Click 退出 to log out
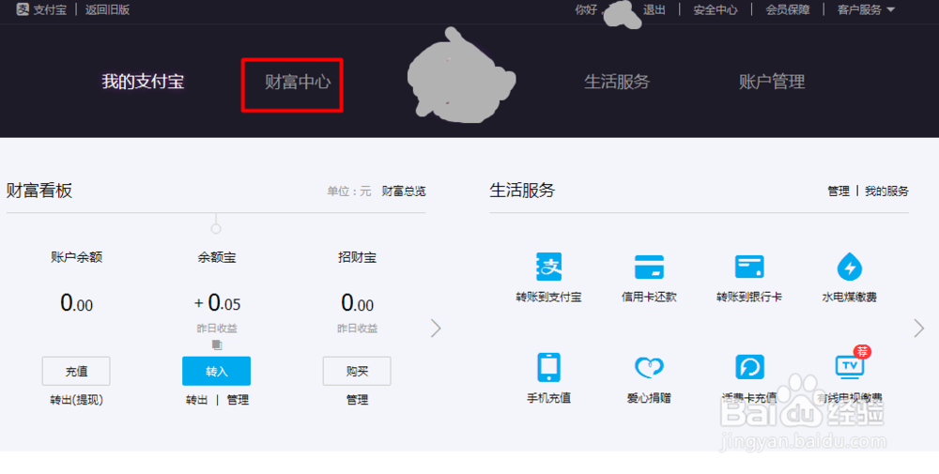939x474 pixels. click(654, 9)
